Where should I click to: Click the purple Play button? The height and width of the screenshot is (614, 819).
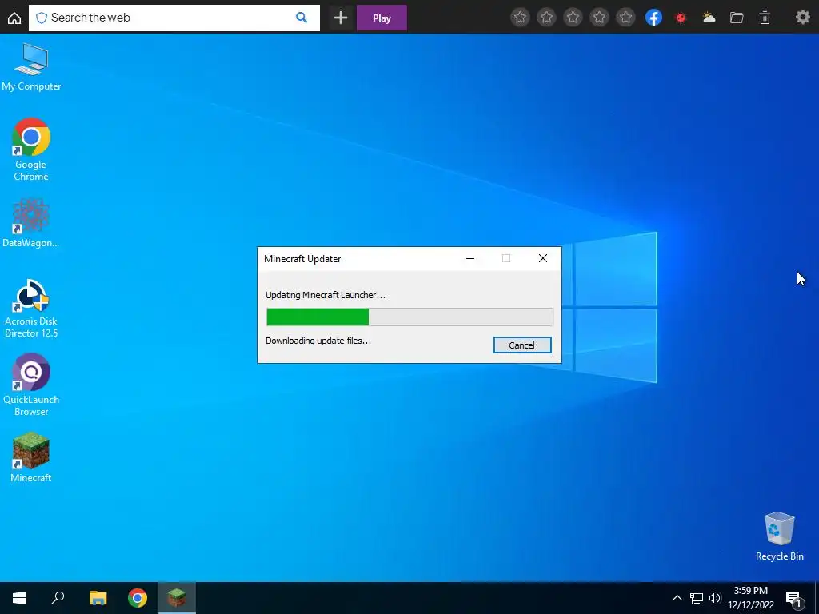[x=382, y=18]
